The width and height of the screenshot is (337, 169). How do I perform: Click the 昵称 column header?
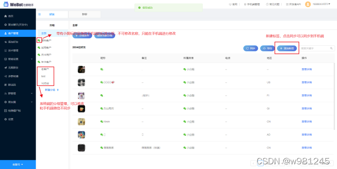click(103, 58)
